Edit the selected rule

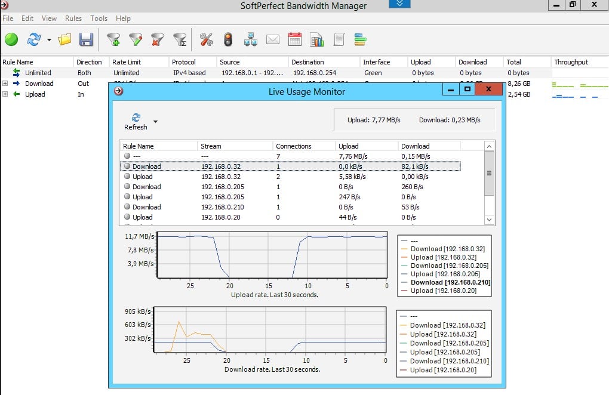click(x=135, y=39)
